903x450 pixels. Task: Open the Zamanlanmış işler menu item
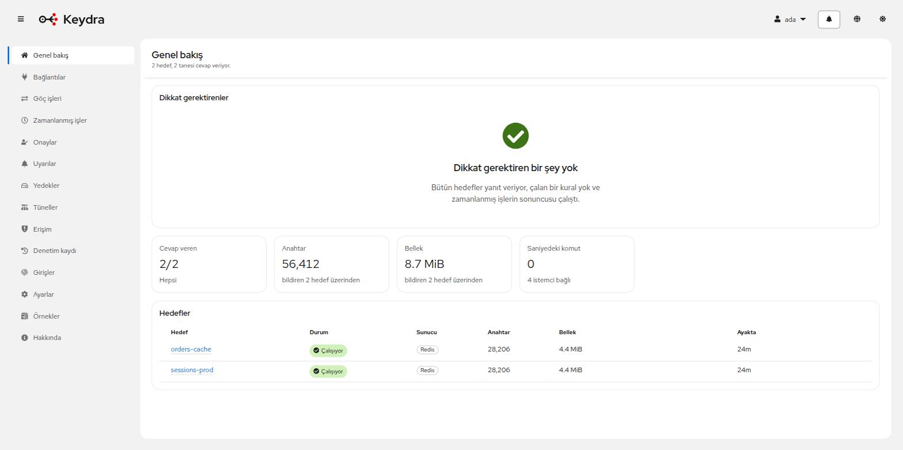coord(71,120)
